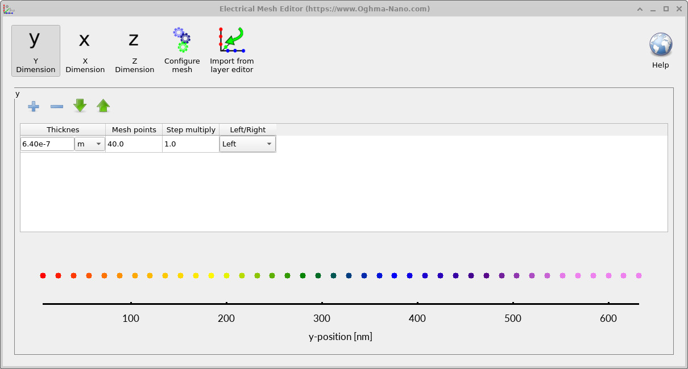Open the thickness unit 'm' dropdown
The height and width of the screenshot is (369, 688).
pos(90,144)
